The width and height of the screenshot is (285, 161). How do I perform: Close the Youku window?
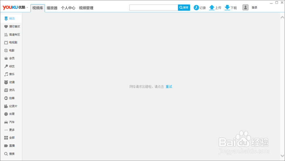tap(282, 3)
